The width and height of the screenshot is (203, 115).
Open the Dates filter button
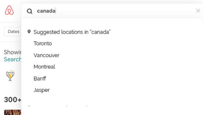[x=13, y=32]
